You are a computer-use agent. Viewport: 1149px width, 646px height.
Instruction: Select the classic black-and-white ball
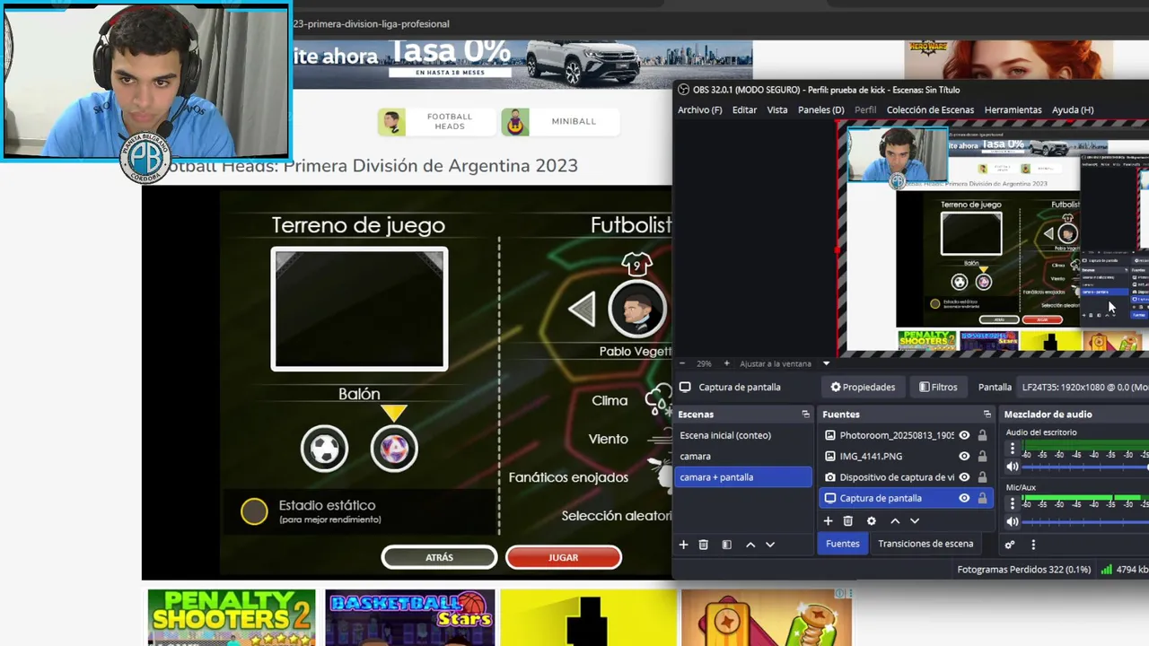(x=324, y=448)
